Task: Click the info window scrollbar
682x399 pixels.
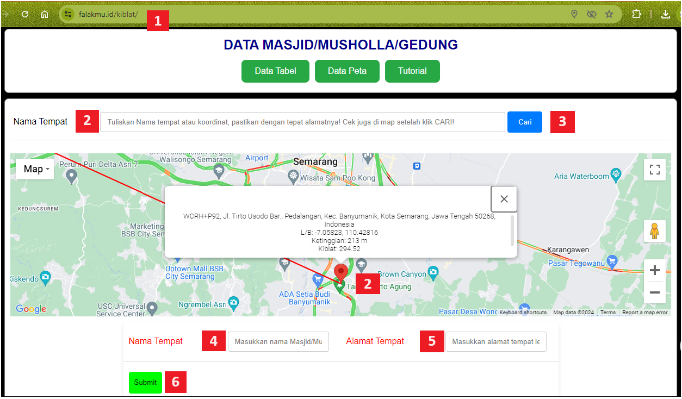Action: [x=512, y=230]
